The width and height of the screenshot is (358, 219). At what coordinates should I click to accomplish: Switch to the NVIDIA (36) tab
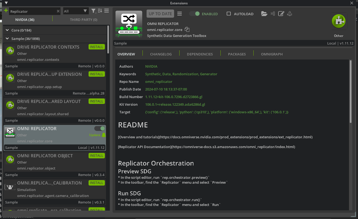25,20
